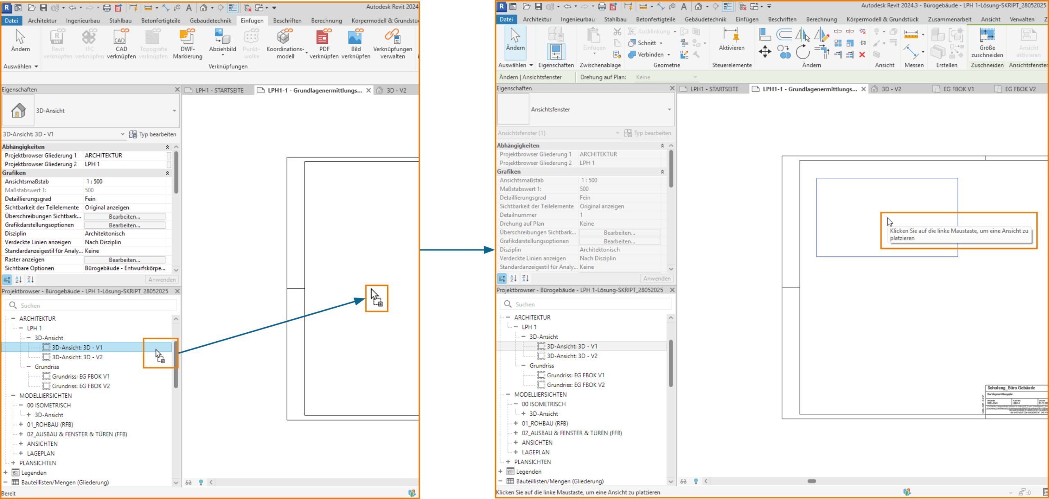
Task: Open Beschriften ribbon tab in left window
Action: click(x=287, y=20)
